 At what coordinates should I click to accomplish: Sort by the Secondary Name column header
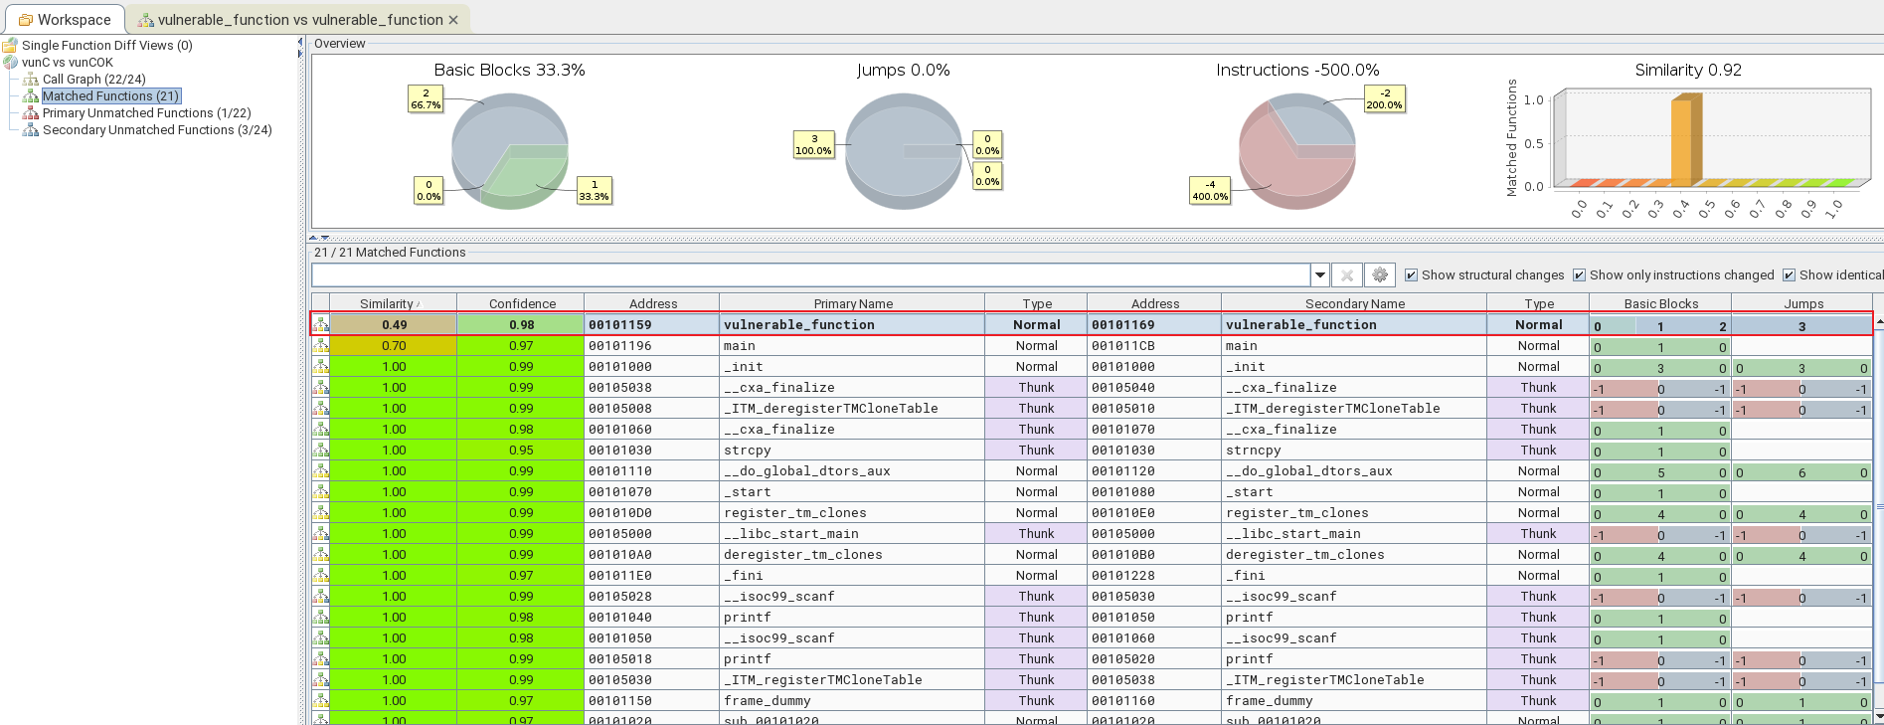[1354, 303]
